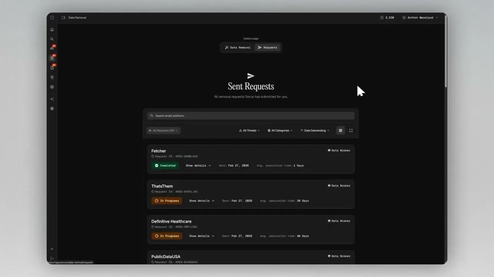Click the Sent Requests paper plane icon
Viewport: 494px width, 277px height.
pos(251,76)
